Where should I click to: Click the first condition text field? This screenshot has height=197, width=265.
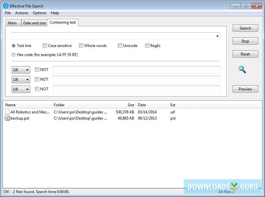(137, 70)
